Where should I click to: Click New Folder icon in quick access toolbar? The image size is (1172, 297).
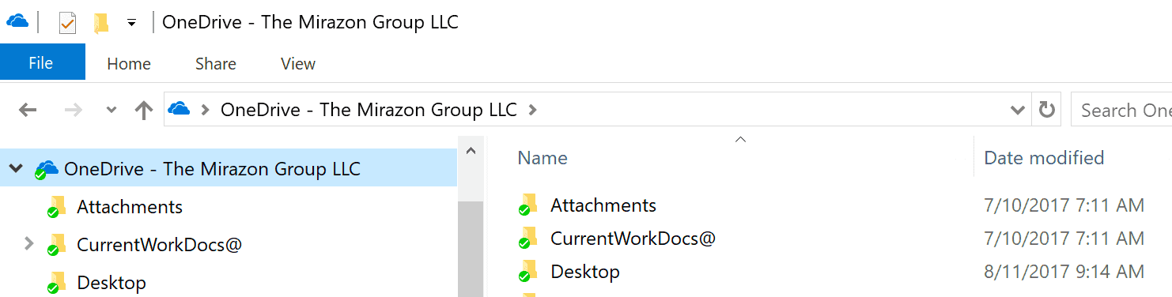(x=101, y=23)
